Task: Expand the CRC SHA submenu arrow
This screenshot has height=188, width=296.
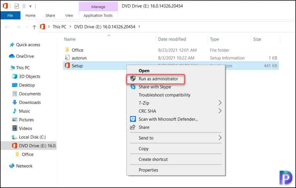Action: coord(220,111)
